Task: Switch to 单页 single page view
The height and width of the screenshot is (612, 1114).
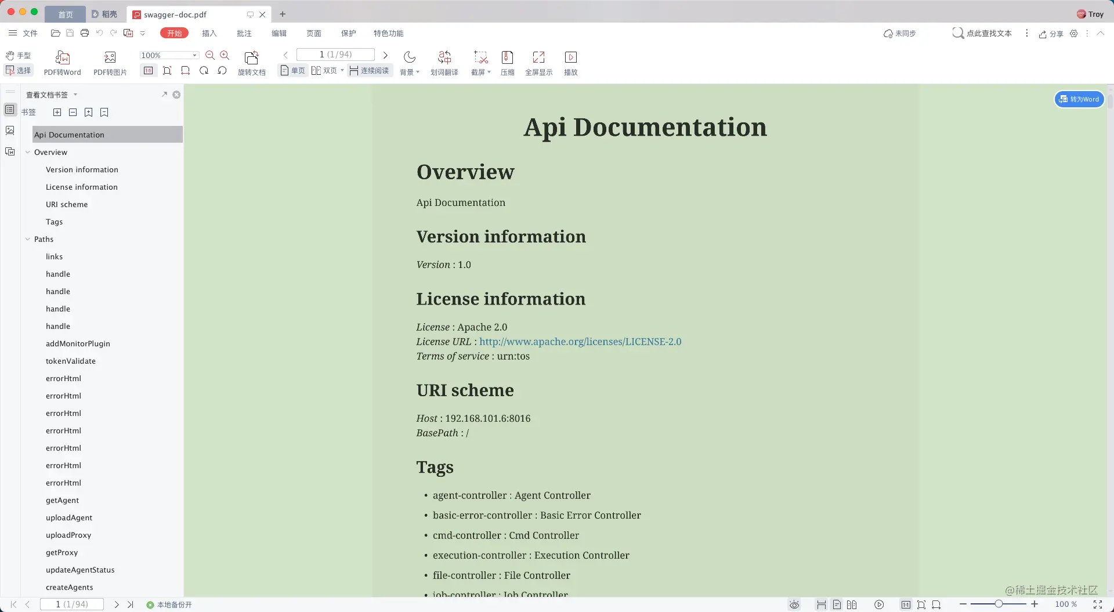Action: click(x=292, y=71)
